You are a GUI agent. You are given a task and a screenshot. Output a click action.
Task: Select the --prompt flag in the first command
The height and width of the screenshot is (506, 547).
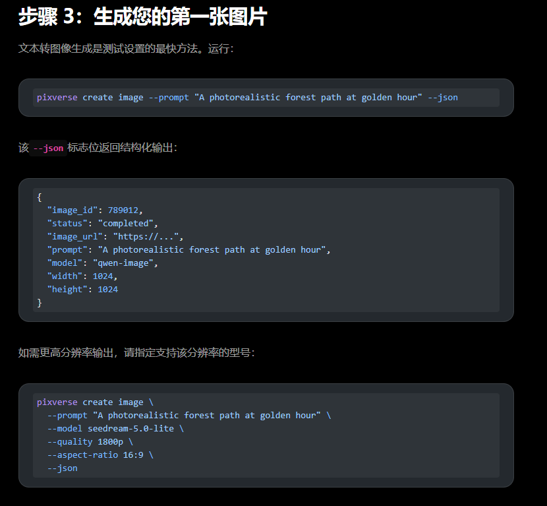pos(169,97)
